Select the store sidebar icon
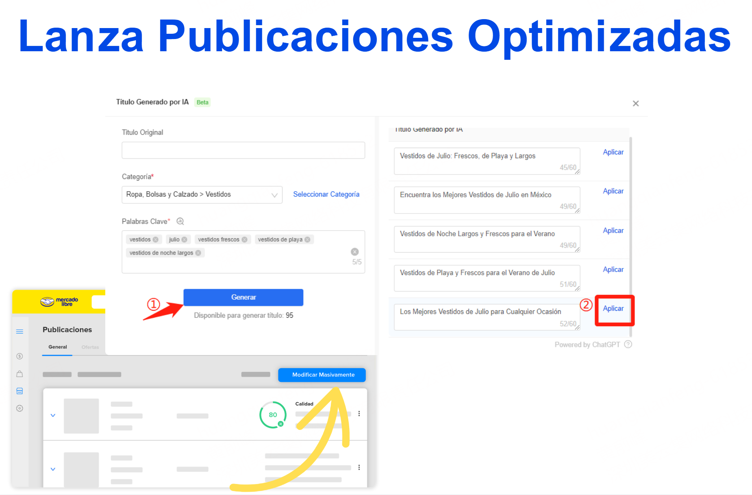 [20, 391]
